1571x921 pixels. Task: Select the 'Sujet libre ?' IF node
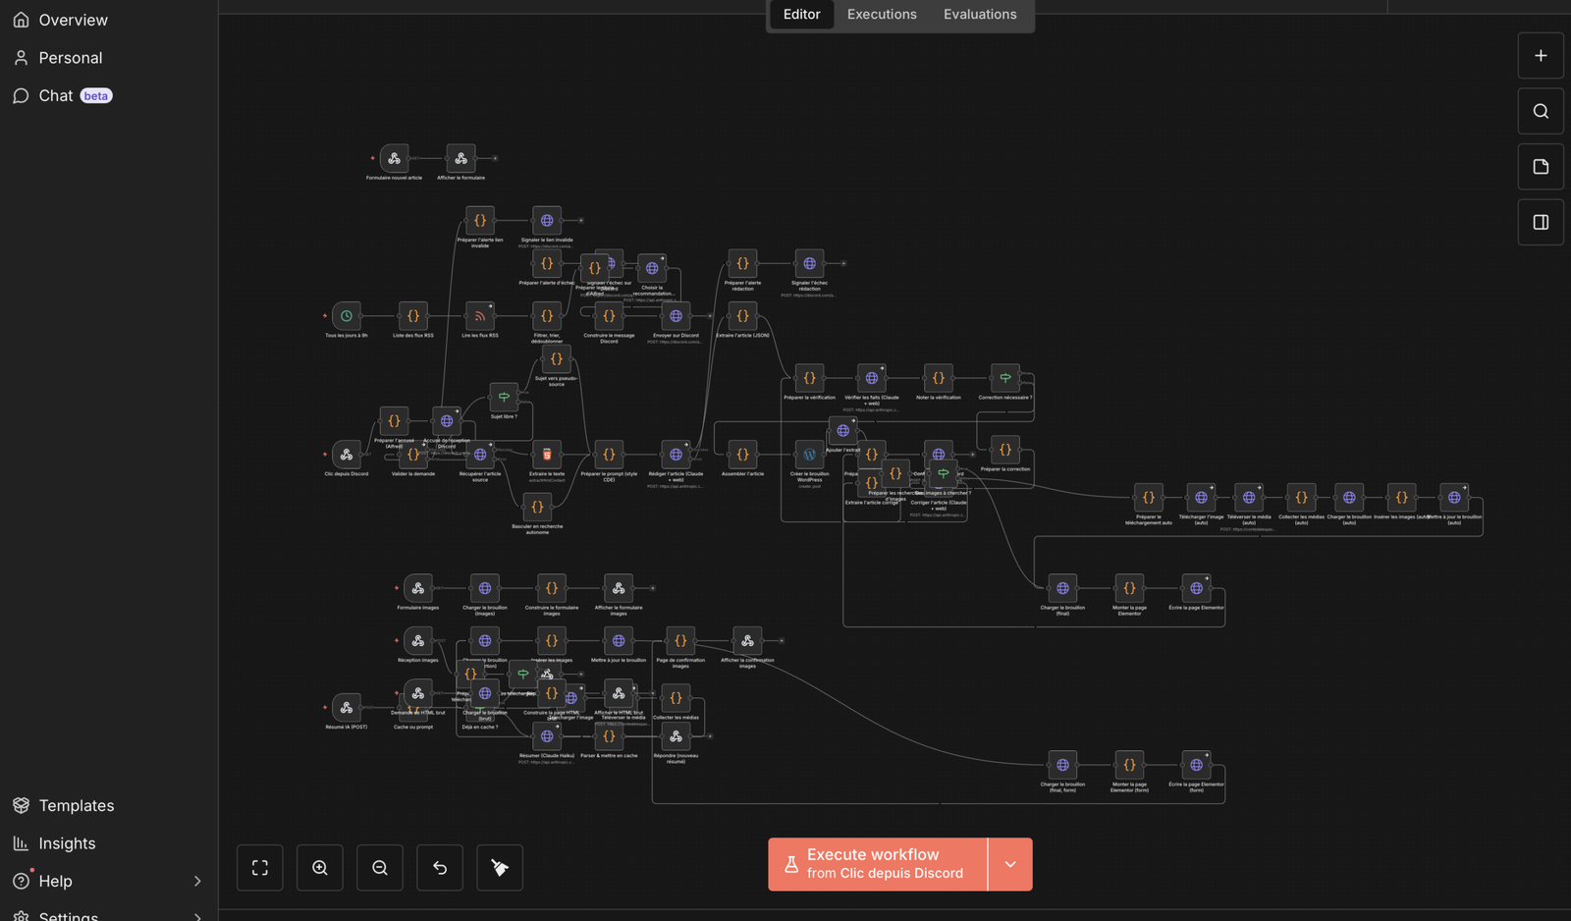(504, 397)
